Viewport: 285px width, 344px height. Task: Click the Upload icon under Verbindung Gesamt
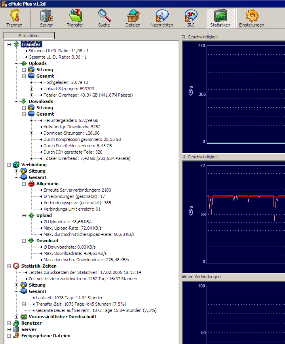click(x=31, y=215)
